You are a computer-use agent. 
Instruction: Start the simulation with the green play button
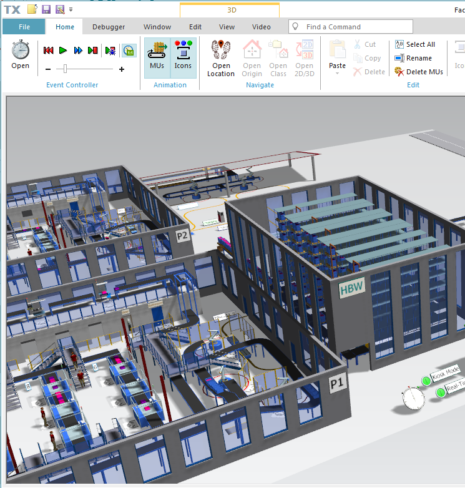pyautogui.click(x=63, y=50)
